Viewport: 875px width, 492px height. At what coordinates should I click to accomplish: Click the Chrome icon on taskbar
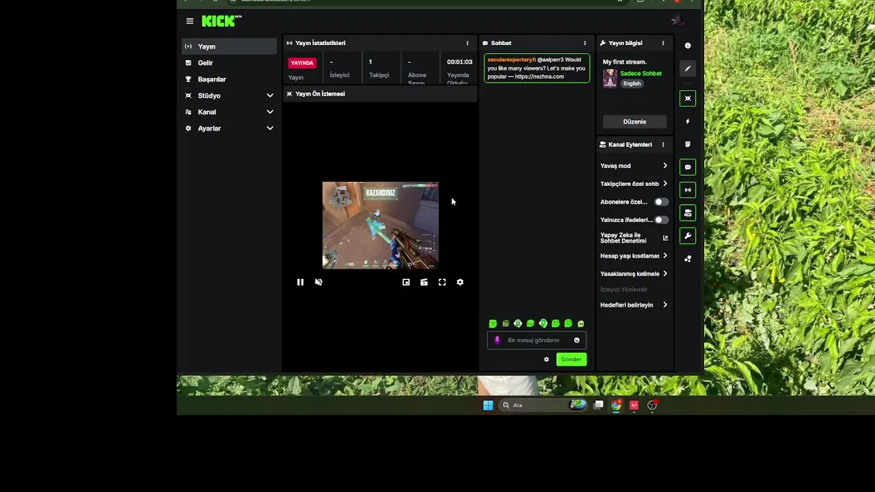[617, 405]
